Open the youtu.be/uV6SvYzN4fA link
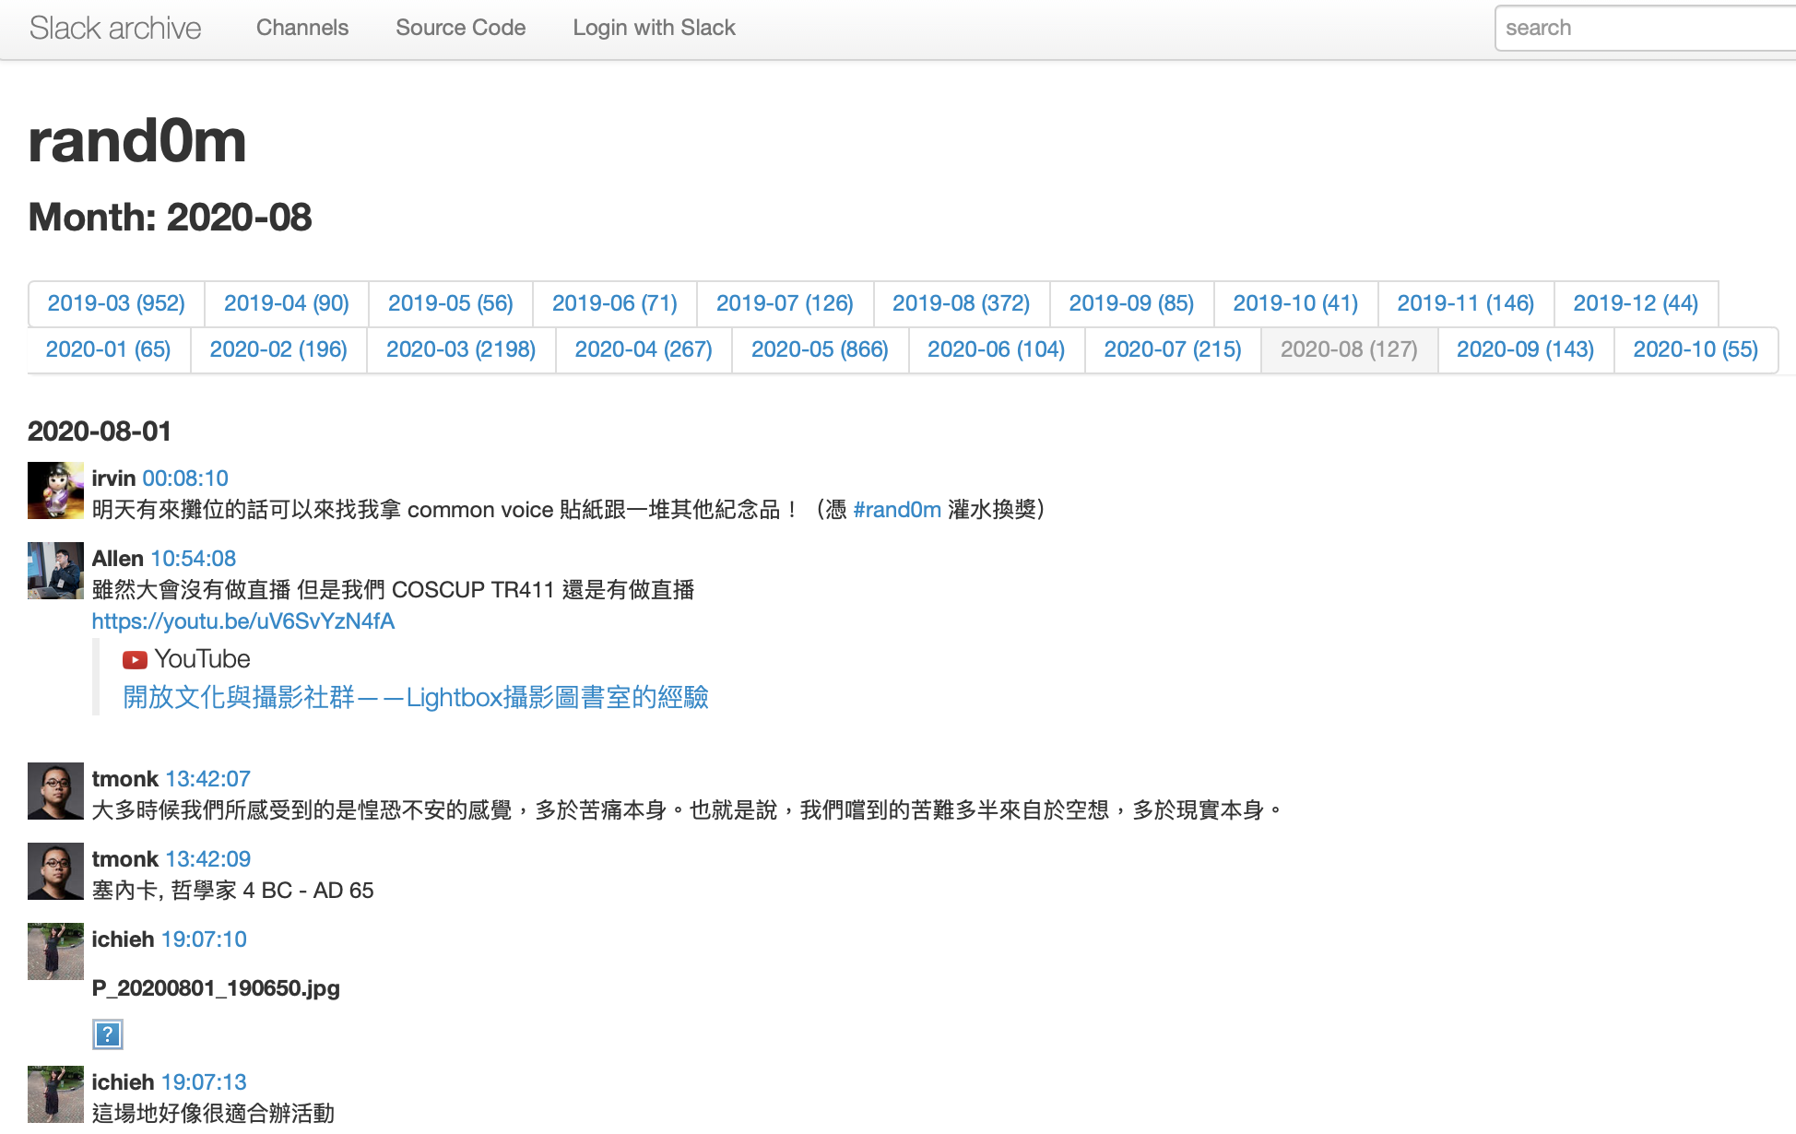 (x=243, y=621)
